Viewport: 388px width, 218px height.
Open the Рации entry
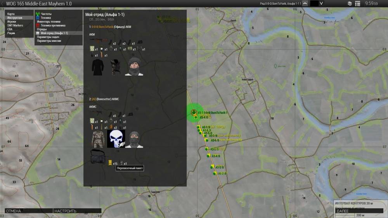(11, 33)
